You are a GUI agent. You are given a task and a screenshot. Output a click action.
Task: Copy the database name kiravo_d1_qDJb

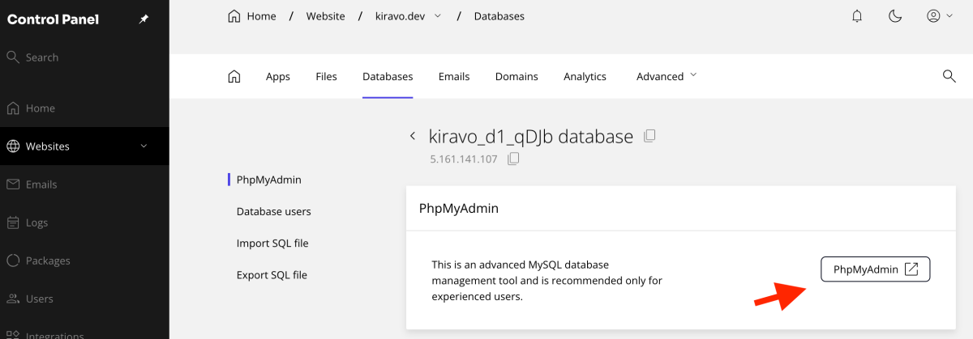tap(649, 137)
